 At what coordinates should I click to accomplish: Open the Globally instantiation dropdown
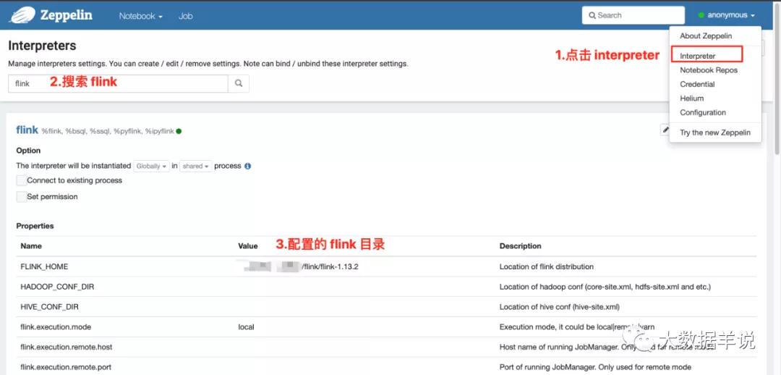tap(151, 166)
